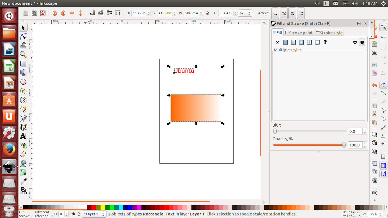Switch to the Fill tab

coord(277,32)
